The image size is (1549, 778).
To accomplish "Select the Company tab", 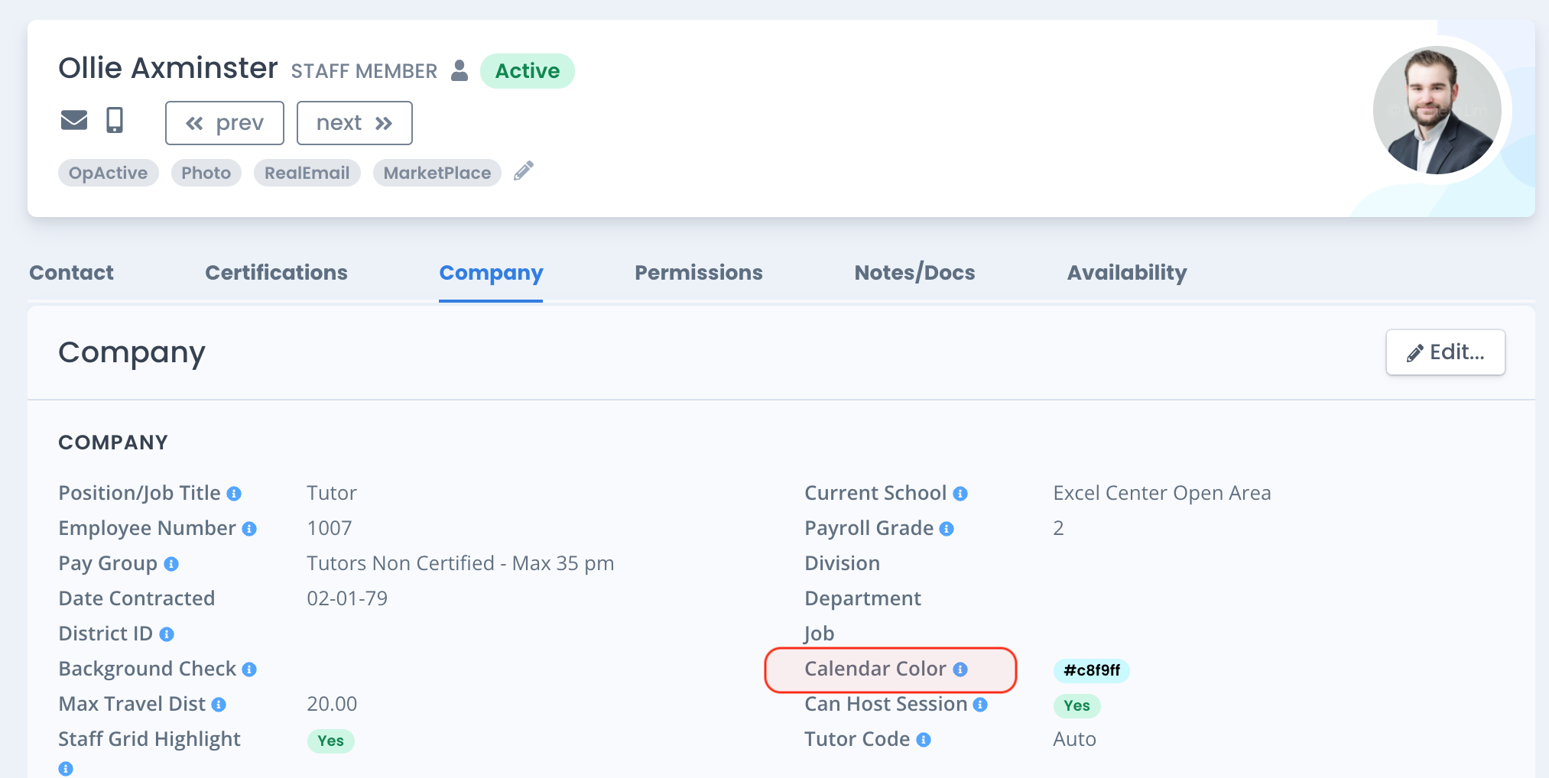I will tap(491, 273).
